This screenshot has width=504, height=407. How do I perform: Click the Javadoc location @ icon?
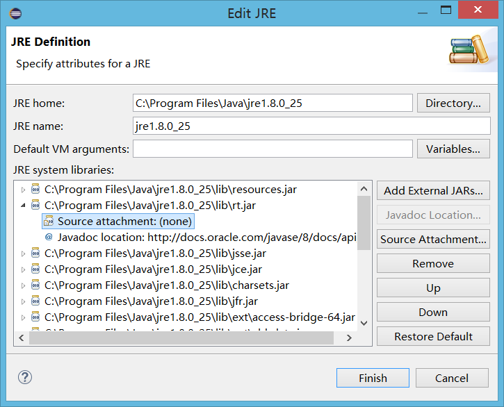(x=49, y=237)
